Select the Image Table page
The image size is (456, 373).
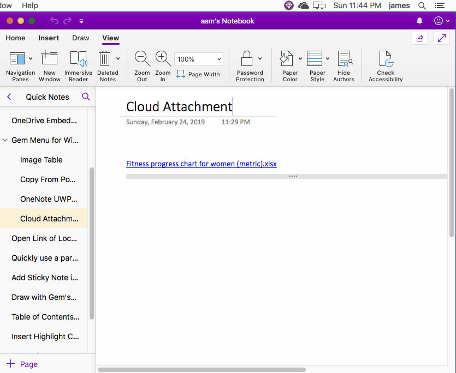click(42, 160)
